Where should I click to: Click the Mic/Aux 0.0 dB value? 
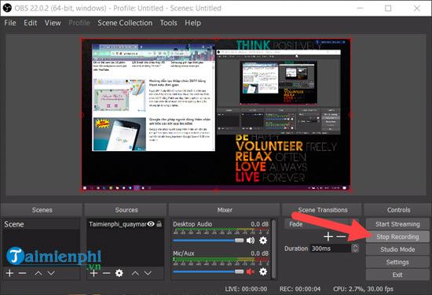tap(259, 253)
